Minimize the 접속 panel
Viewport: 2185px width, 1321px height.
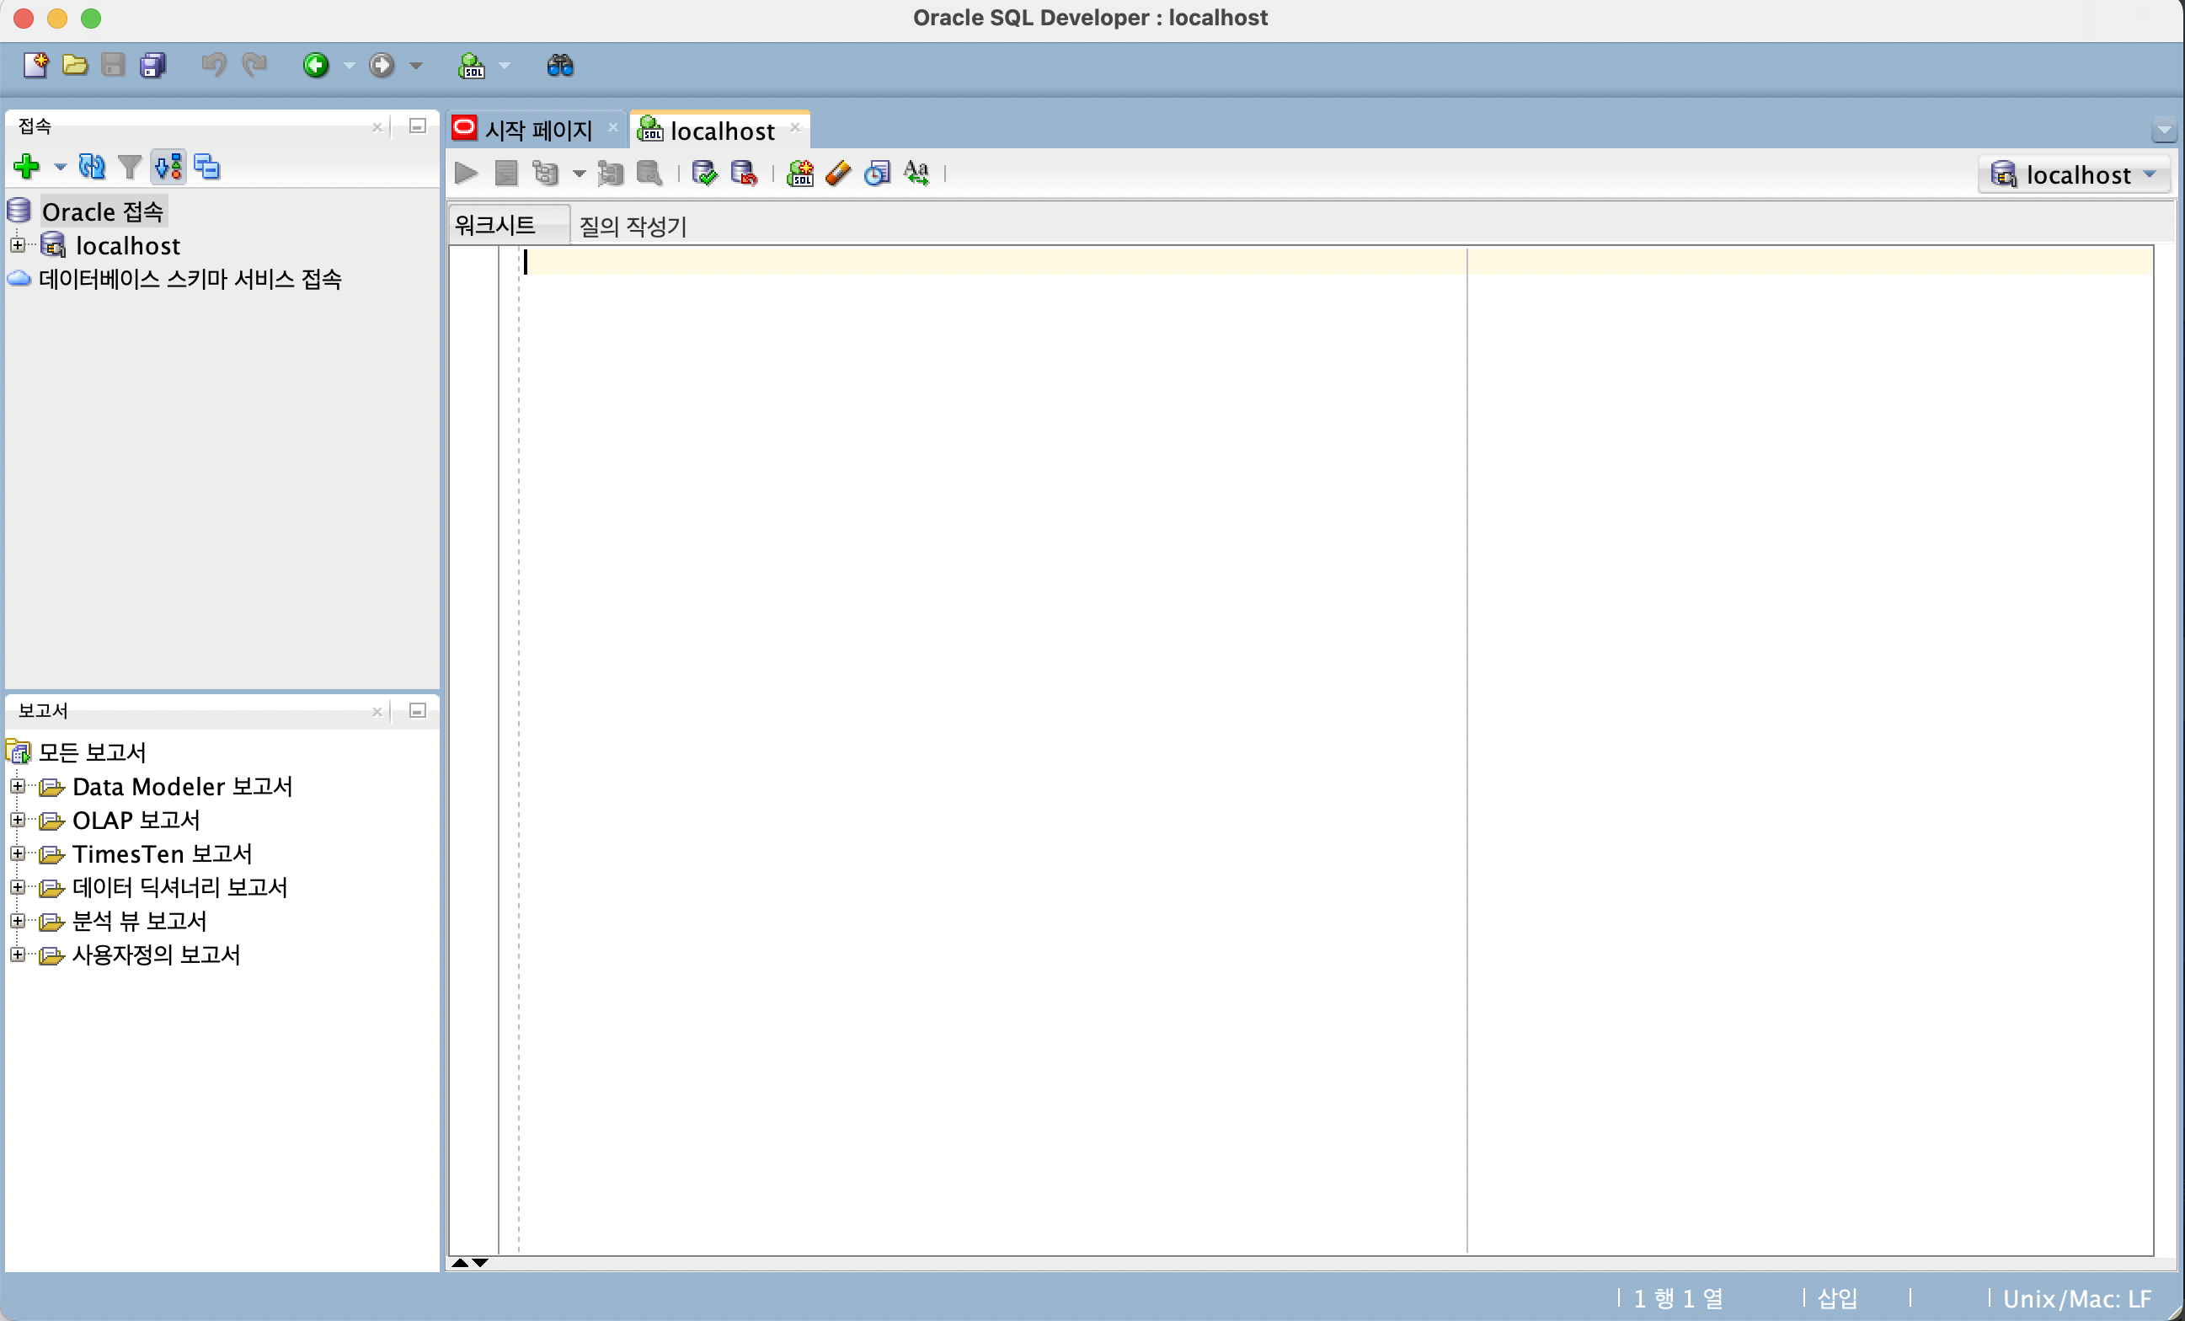(x=418, y=126)
